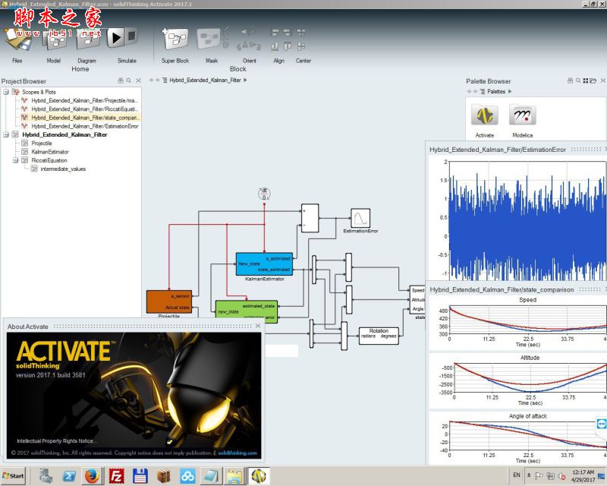Click the align bottom icon

pyautogui.click(x=275, y=46)
